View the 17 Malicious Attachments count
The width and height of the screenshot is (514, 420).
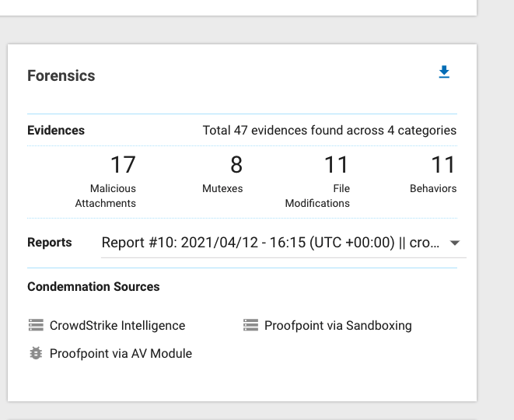123,165
